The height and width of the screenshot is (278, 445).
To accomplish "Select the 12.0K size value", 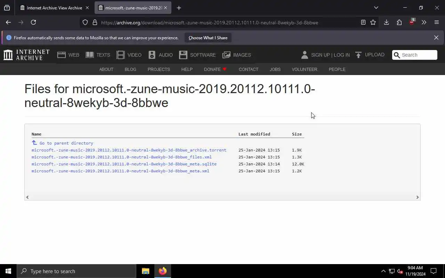I will click(298, 164).
